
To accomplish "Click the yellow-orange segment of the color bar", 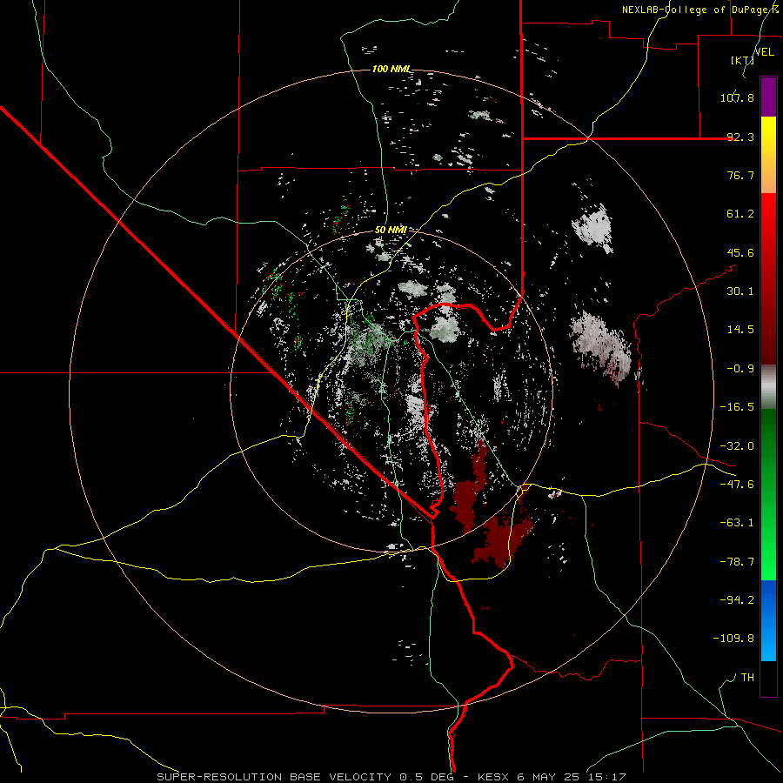I will coord(768,155).
